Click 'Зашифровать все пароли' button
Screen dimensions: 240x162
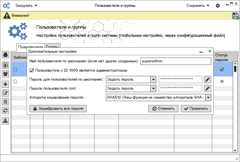point(58,109)
